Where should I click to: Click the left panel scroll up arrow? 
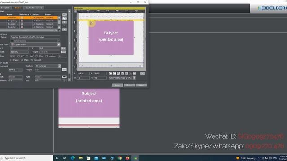pos(70,11)
